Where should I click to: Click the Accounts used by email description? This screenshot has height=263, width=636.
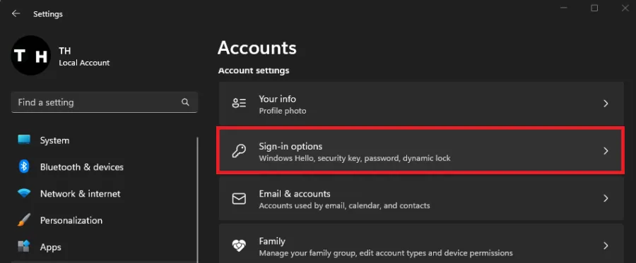click(344, 206)
